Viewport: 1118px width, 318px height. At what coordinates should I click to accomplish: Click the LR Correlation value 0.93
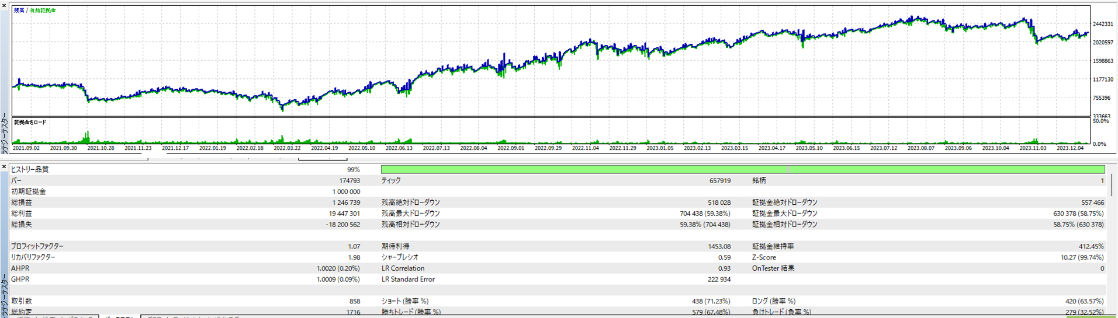click(724, 268)
